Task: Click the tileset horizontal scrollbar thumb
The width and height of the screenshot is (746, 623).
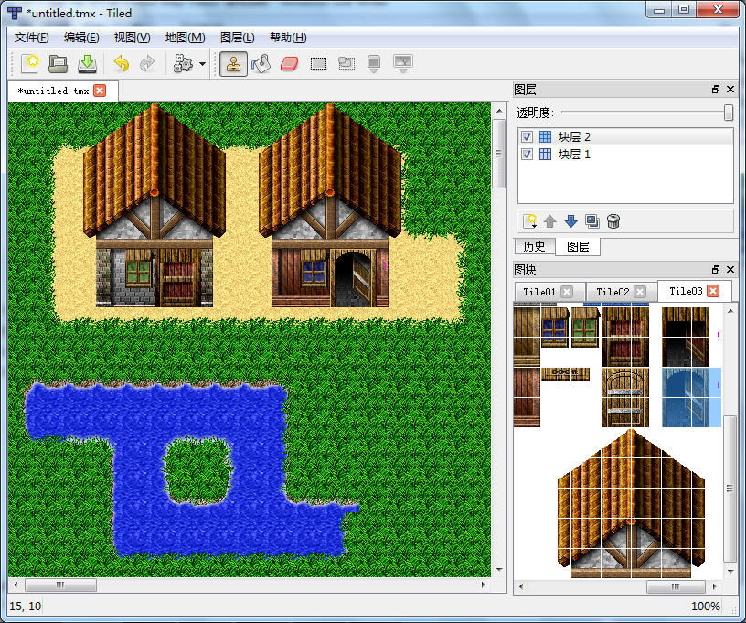Action: 676,586
